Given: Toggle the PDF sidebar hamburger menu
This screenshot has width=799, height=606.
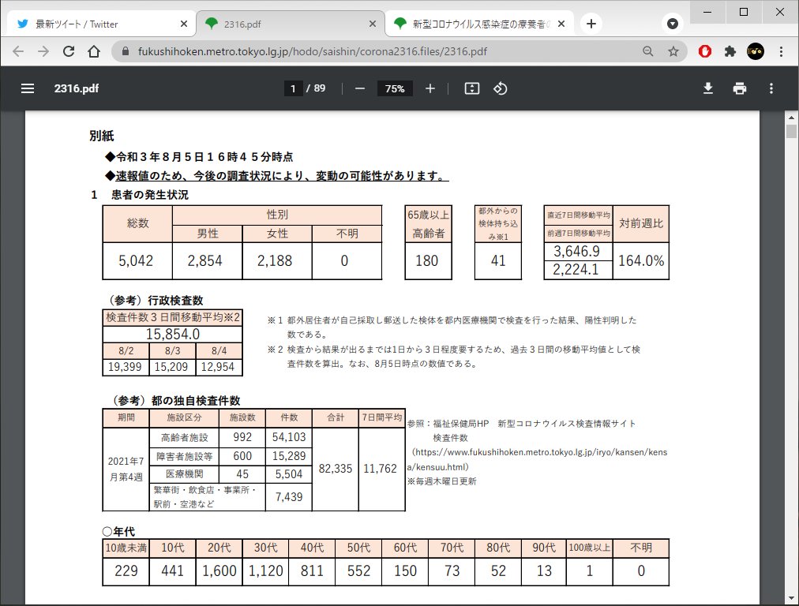Looking at the screenshot, I should [x=28, y=88].
